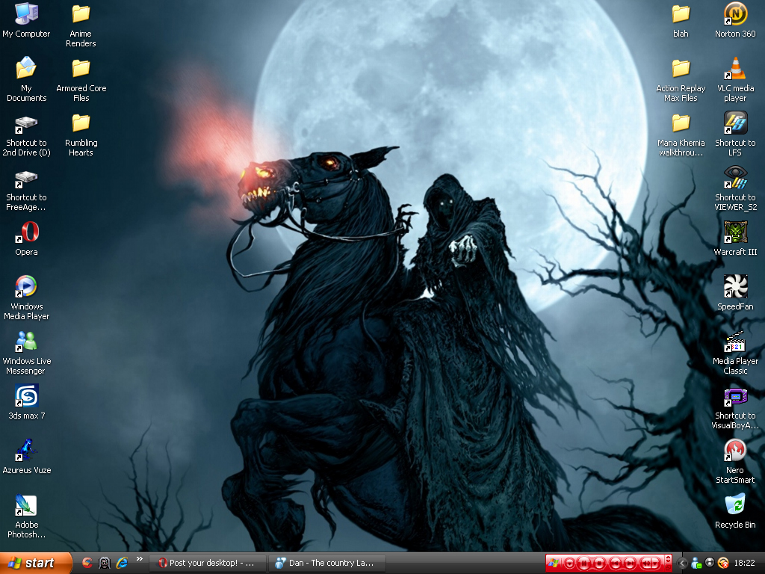Restore the media player from the toolbar
The height and width of the screenshot is (574, 765).
pos(669,568)
